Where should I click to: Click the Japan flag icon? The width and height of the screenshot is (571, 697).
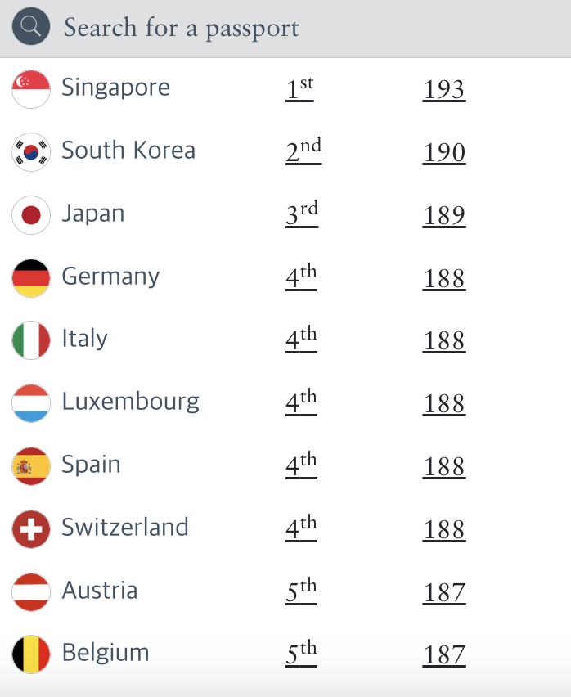(31, 215)
